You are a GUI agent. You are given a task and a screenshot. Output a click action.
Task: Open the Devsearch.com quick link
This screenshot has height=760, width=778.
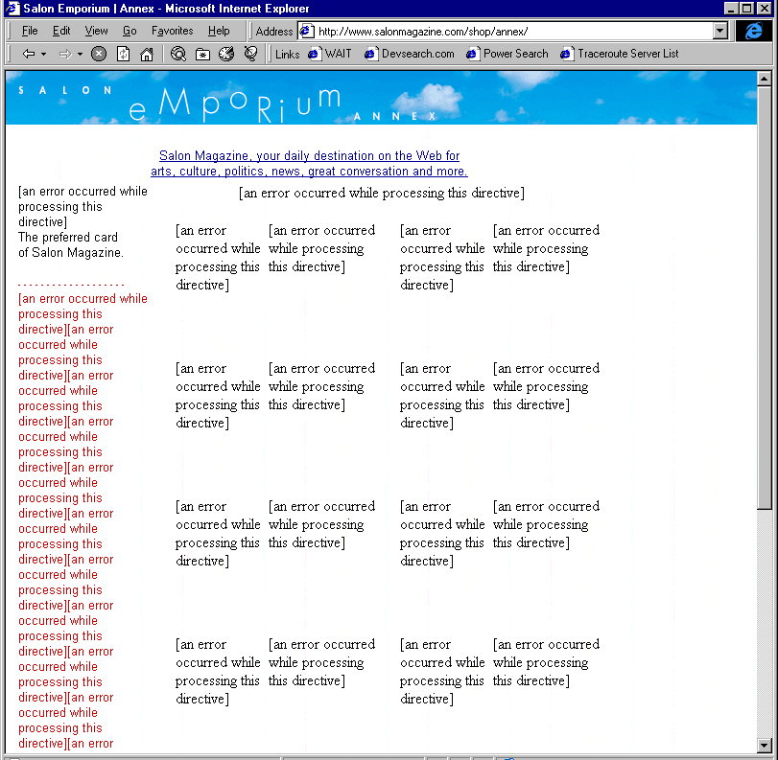pos(410,54)
